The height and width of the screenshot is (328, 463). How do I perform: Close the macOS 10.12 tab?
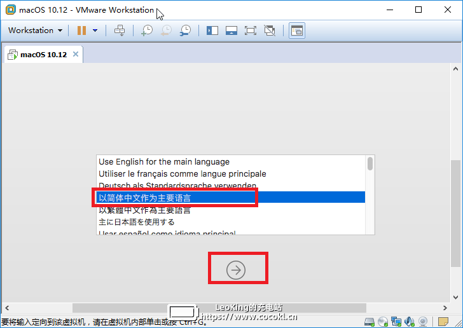[76, 54]
